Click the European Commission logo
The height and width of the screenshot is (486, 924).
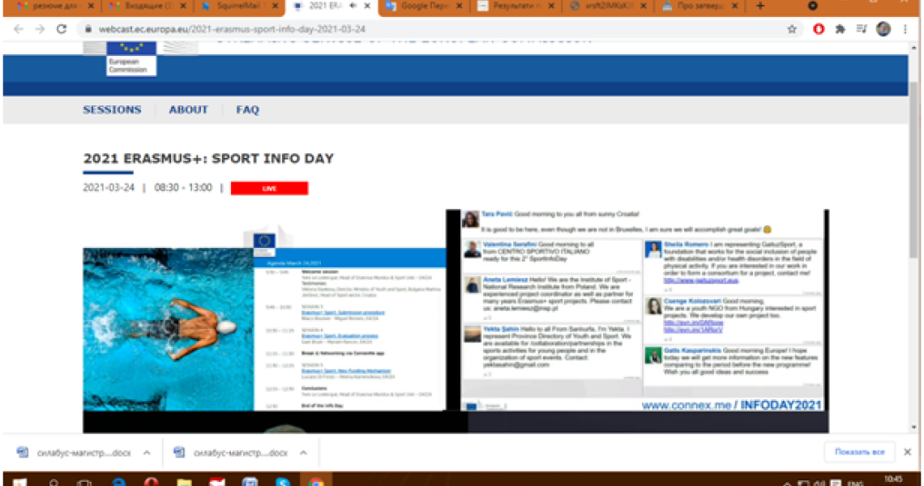pyautogui.click(x=131, y=59)
